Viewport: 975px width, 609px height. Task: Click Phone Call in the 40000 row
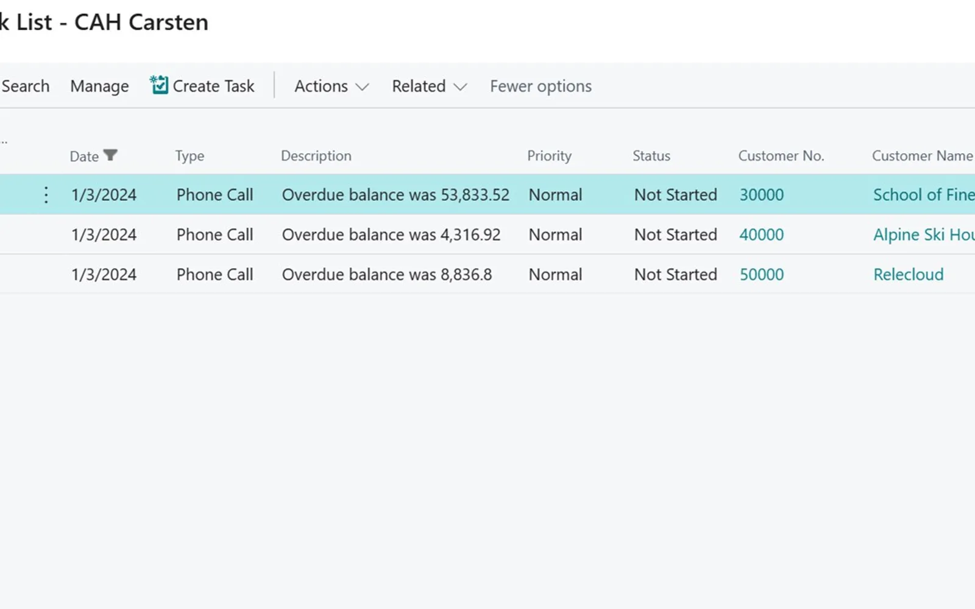pyautogui.click(x=214, y=234)
